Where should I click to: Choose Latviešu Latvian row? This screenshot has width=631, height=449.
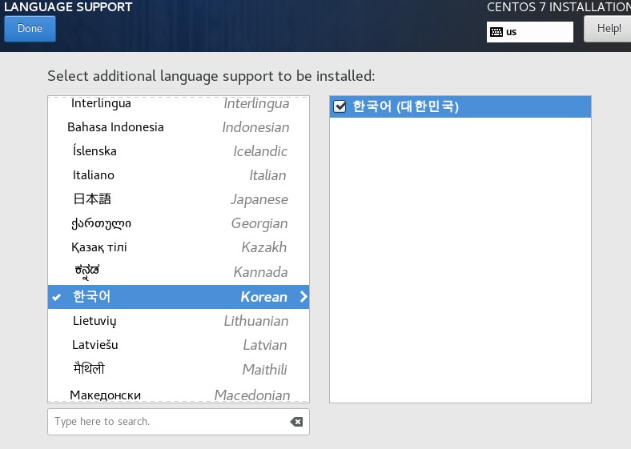[179, 345]
